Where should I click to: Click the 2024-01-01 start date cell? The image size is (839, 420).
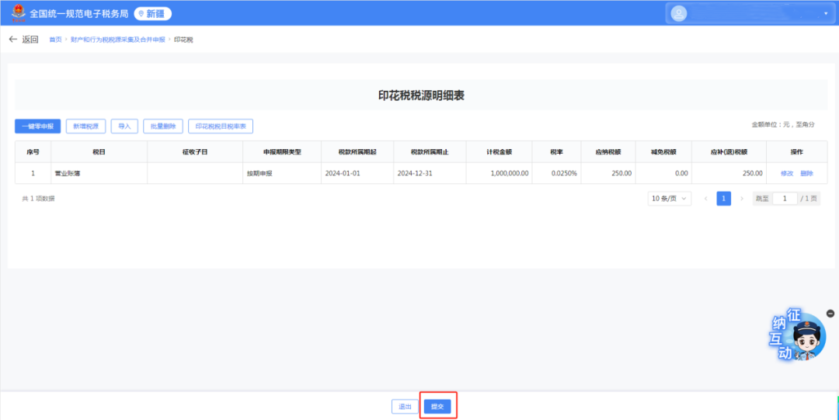pyautogui.click(x=357, y=173)
